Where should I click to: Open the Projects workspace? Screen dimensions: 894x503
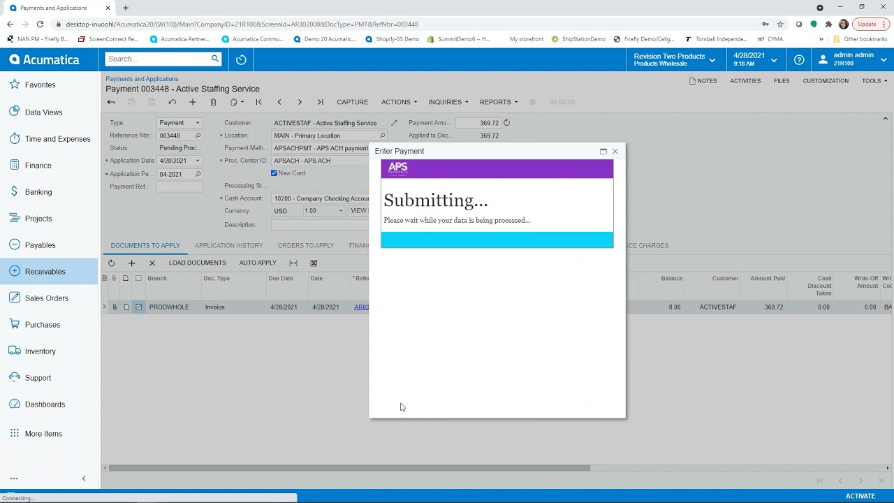pos(38,218)
